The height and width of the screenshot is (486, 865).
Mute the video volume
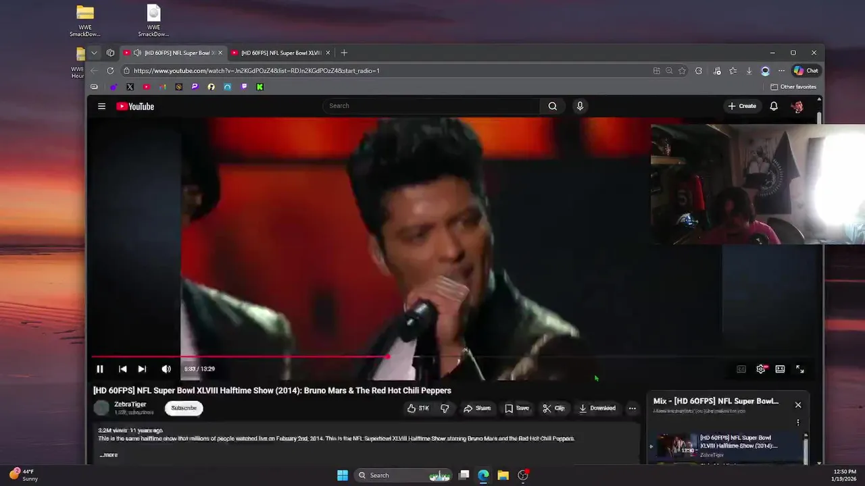[x=166, y=369]
